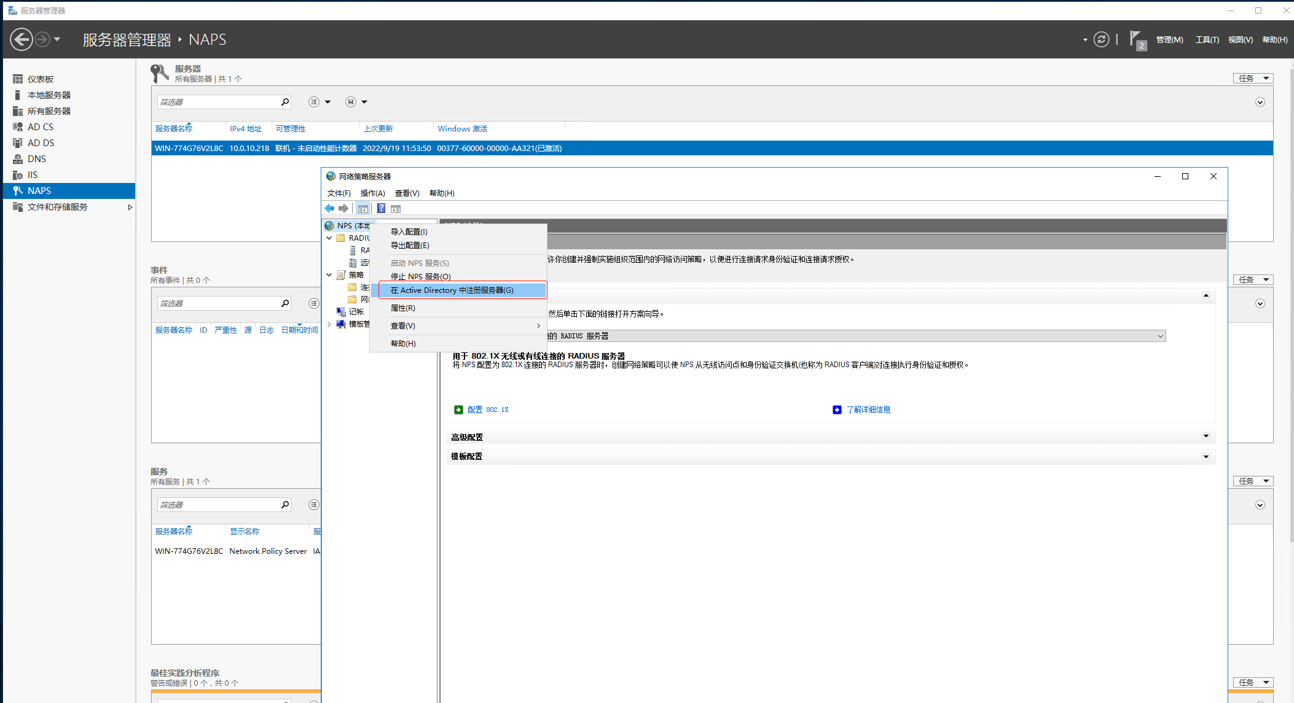This screenshot has width=1294, height=703.
Task: Open 文件(F) menu in NPS window
Action: [339, 193]
